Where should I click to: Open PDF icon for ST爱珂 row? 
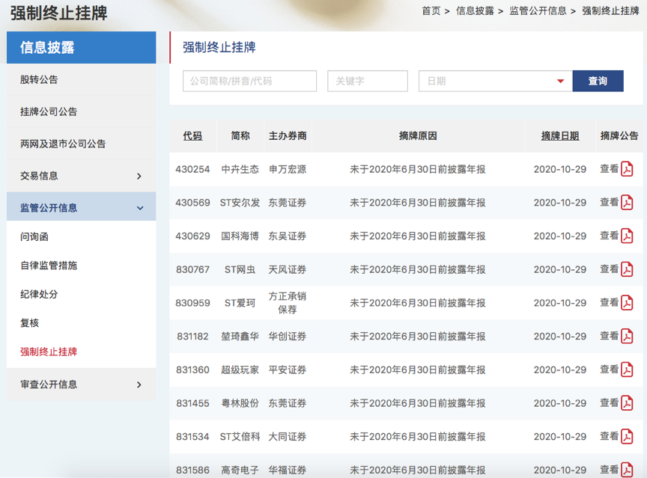click(627, 303)
